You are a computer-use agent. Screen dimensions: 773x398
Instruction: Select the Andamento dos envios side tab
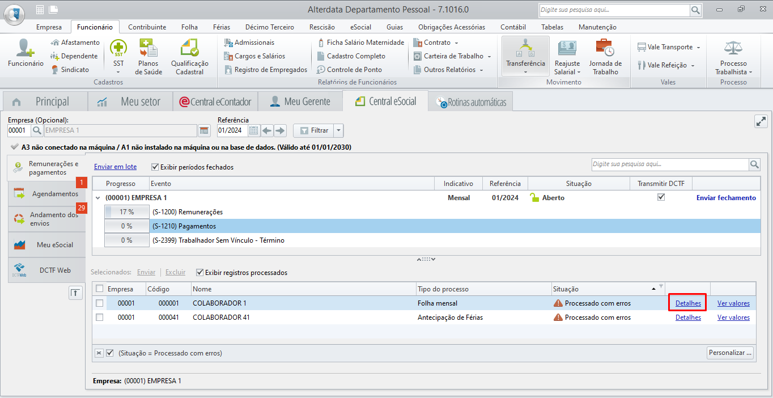coord(46,219)
